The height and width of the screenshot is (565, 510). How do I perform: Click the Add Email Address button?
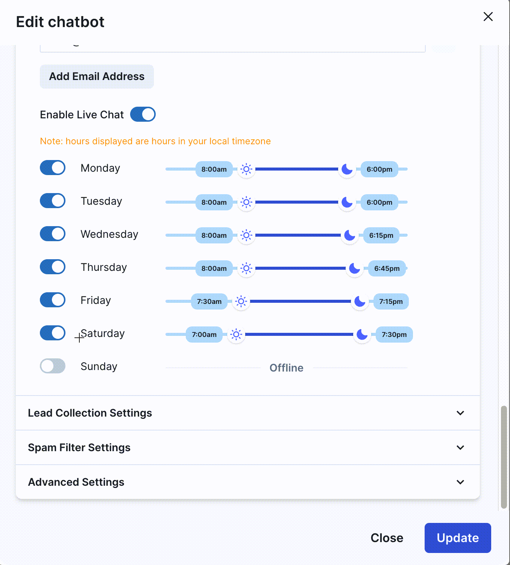pyautogui.click(x=97, y=77)
